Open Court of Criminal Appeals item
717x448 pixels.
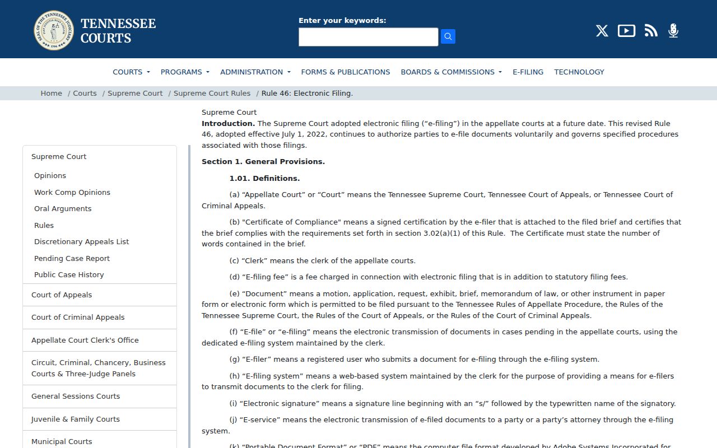tap(100, 318)
